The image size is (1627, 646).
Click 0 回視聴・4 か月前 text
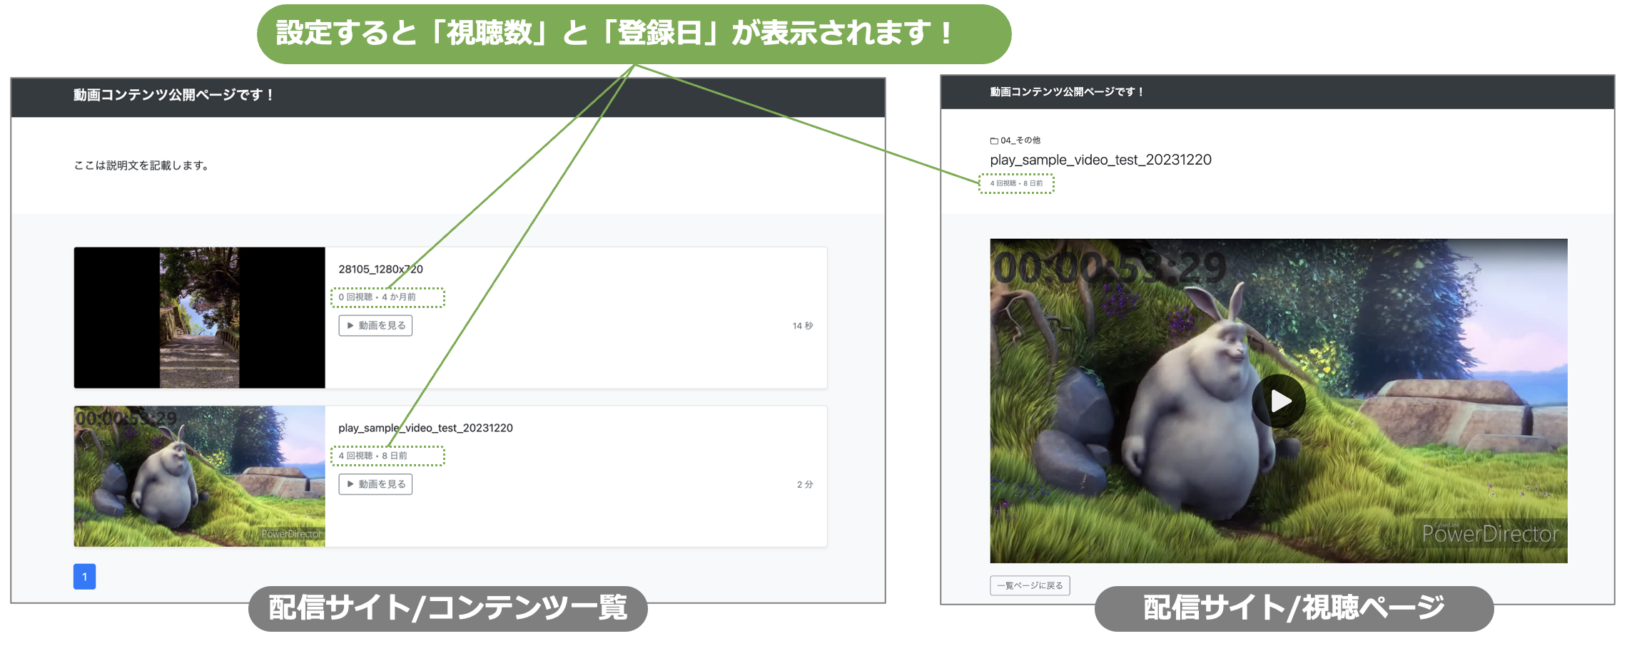click(x=377, y=297)
